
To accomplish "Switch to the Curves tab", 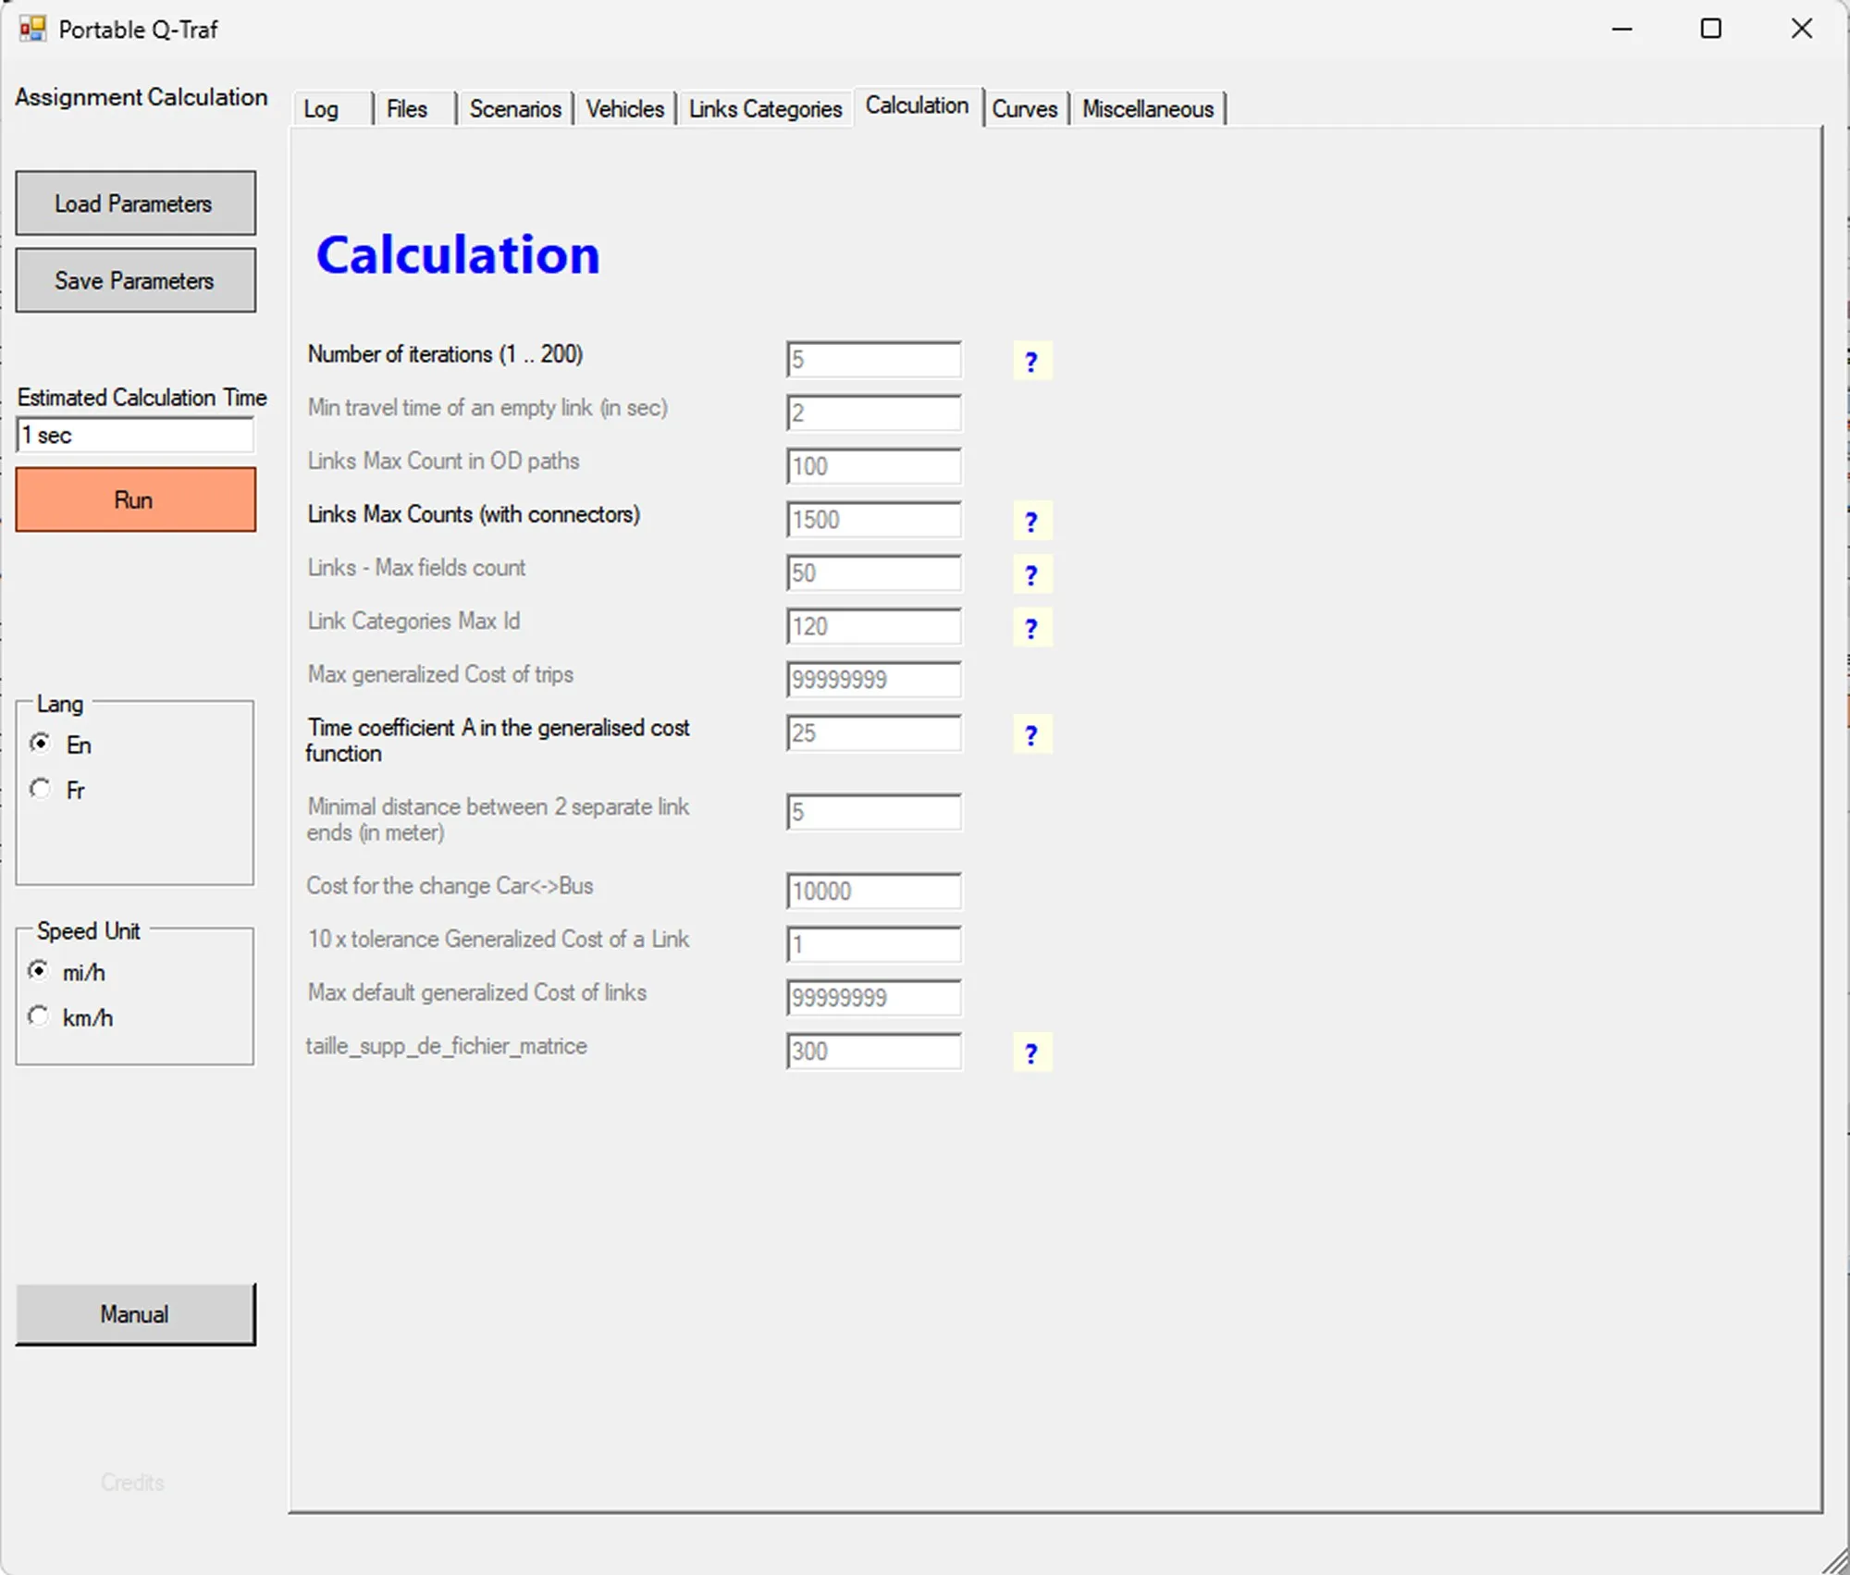I will click(x=1025, y=108).
